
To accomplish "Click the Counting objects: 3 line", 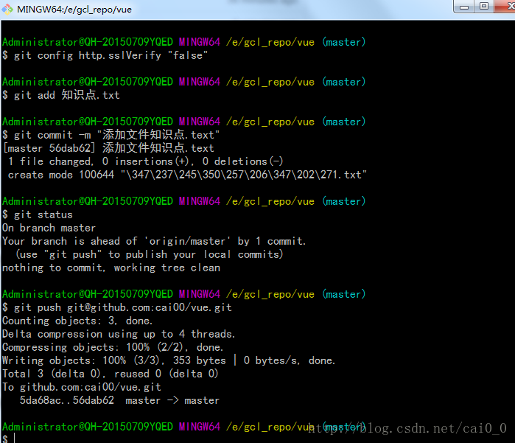I will pyautogui.click(x=77, y=321).
